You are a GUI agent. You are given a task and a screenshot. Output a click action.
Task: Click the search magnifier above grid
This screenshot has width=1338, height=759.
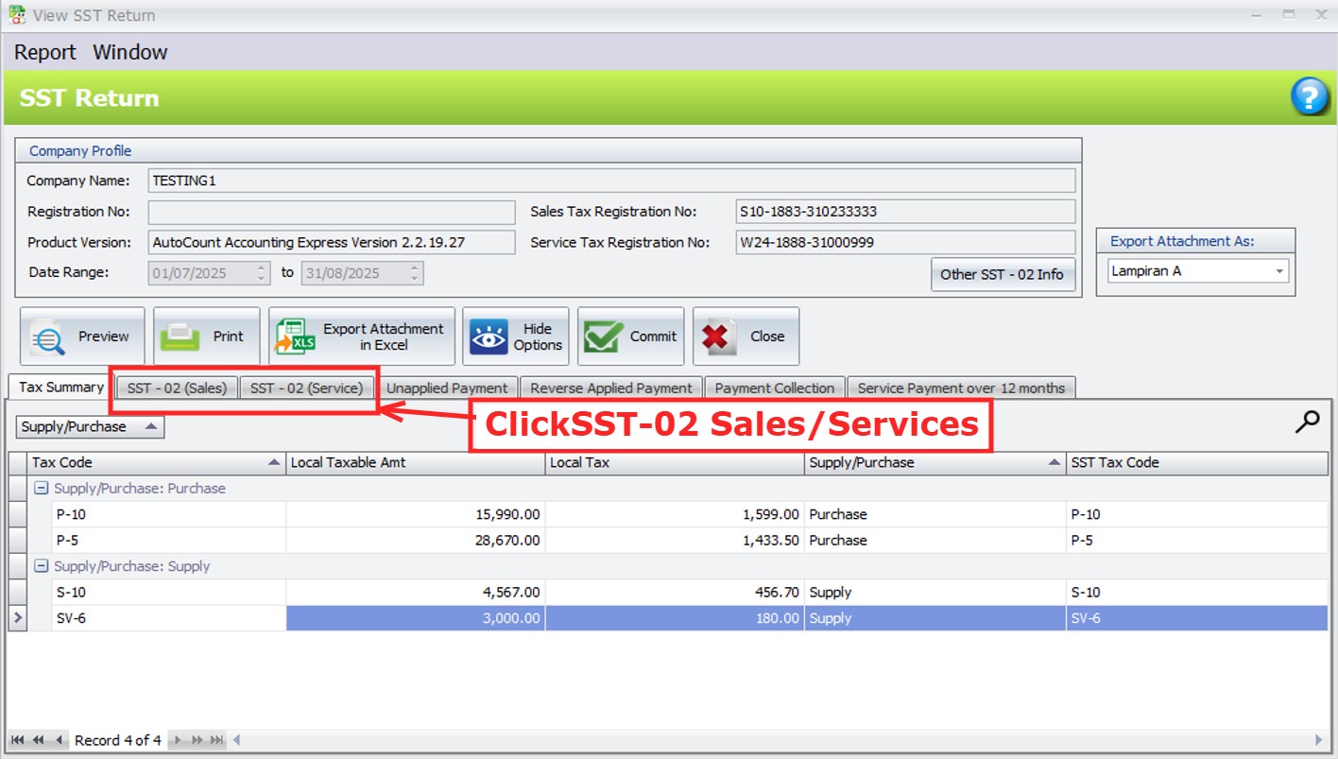1307,423
